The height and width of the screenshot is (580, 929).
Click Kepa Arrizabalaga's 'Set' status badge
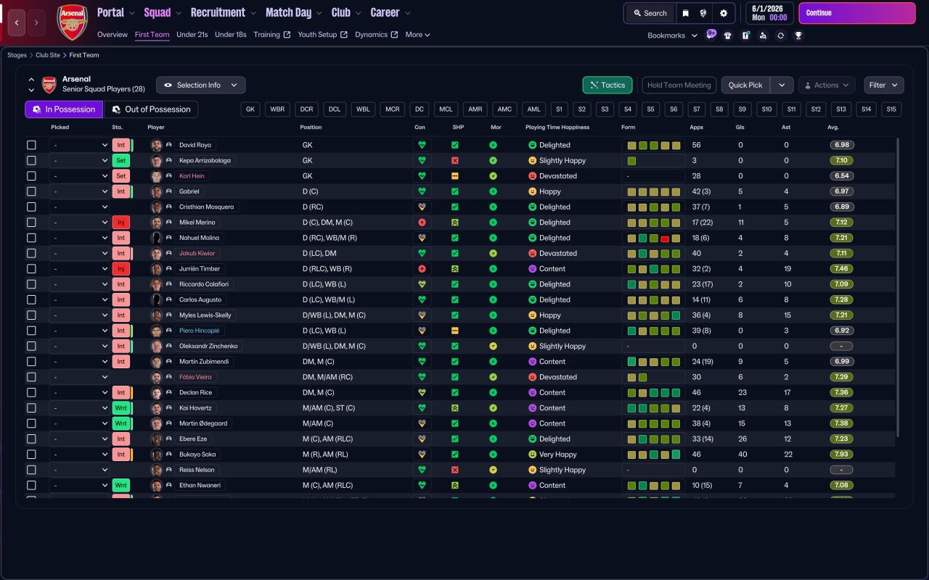click(121, 160)
